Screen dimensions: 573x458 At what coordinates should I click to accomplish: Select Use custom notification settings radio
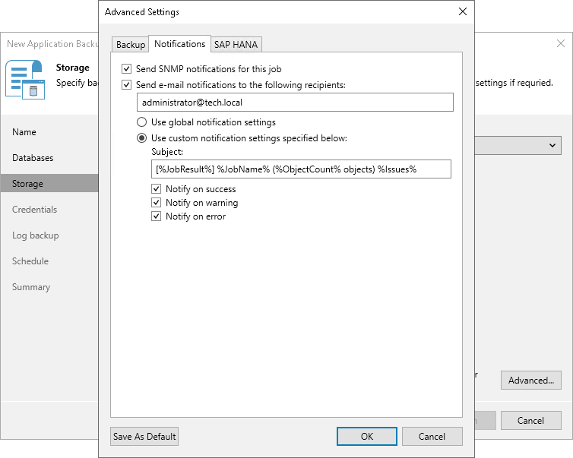142,138
